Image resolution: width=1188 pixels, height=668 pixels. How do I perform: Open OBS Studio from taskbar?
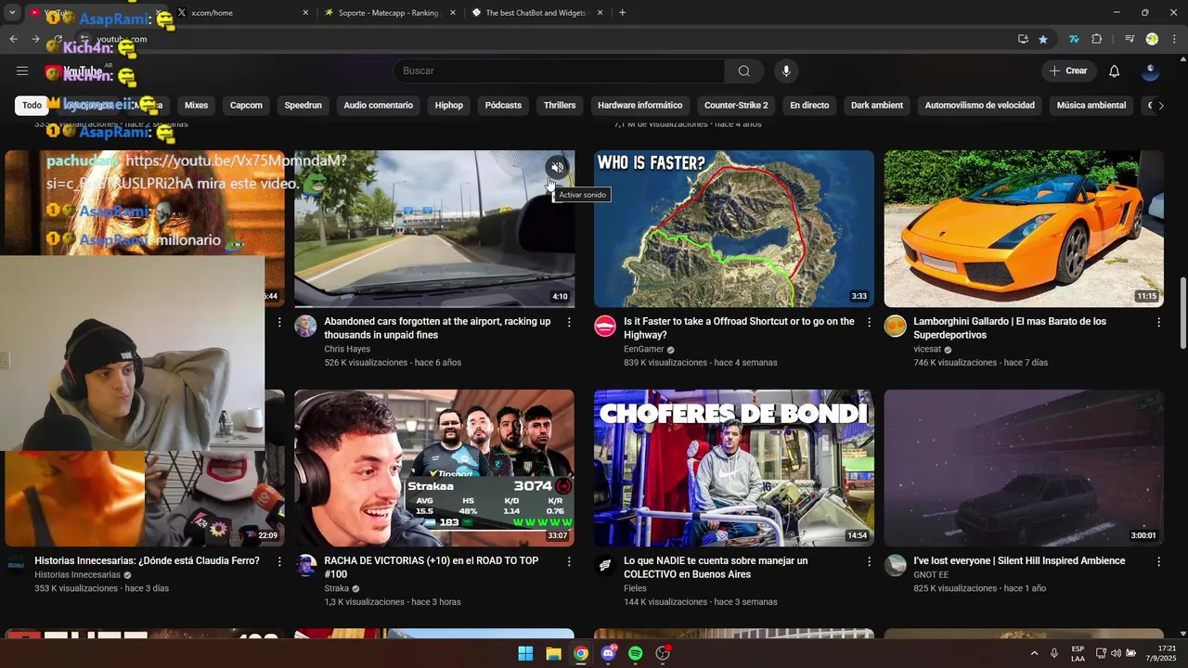[663, 653]
